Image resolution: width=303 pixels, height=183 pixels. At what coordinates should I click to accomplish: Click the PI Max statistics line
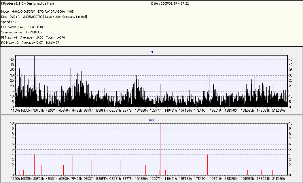(x=33, y=37)
